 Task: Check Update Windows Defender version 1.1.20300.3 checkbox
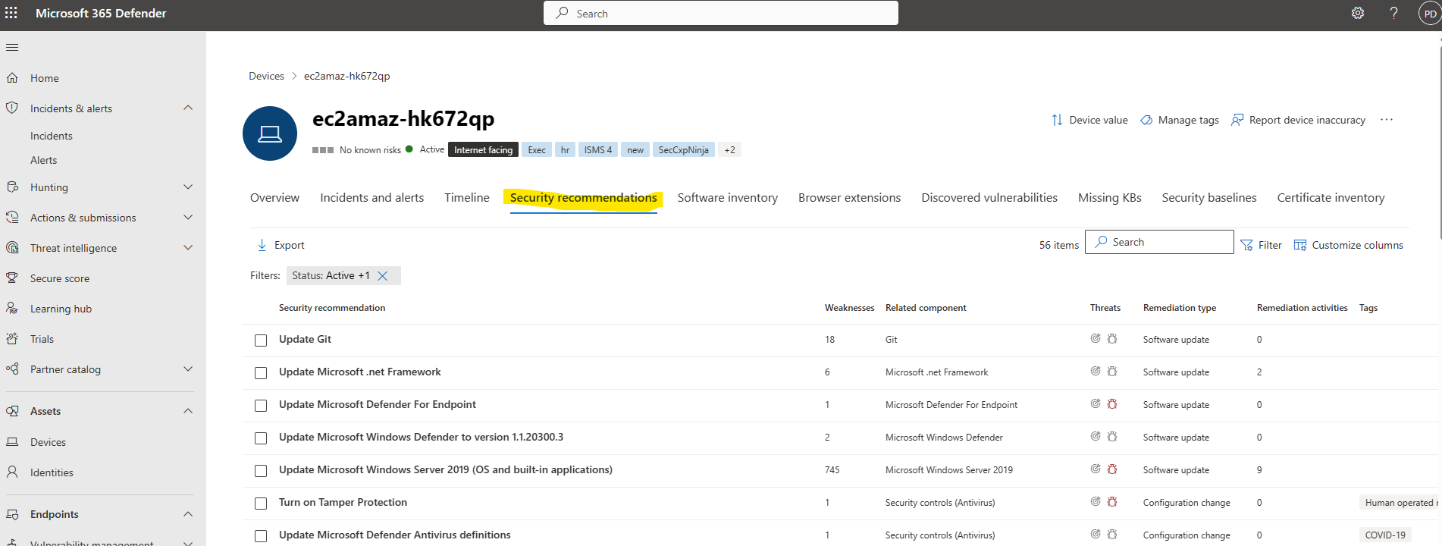[x=261, y=438]
